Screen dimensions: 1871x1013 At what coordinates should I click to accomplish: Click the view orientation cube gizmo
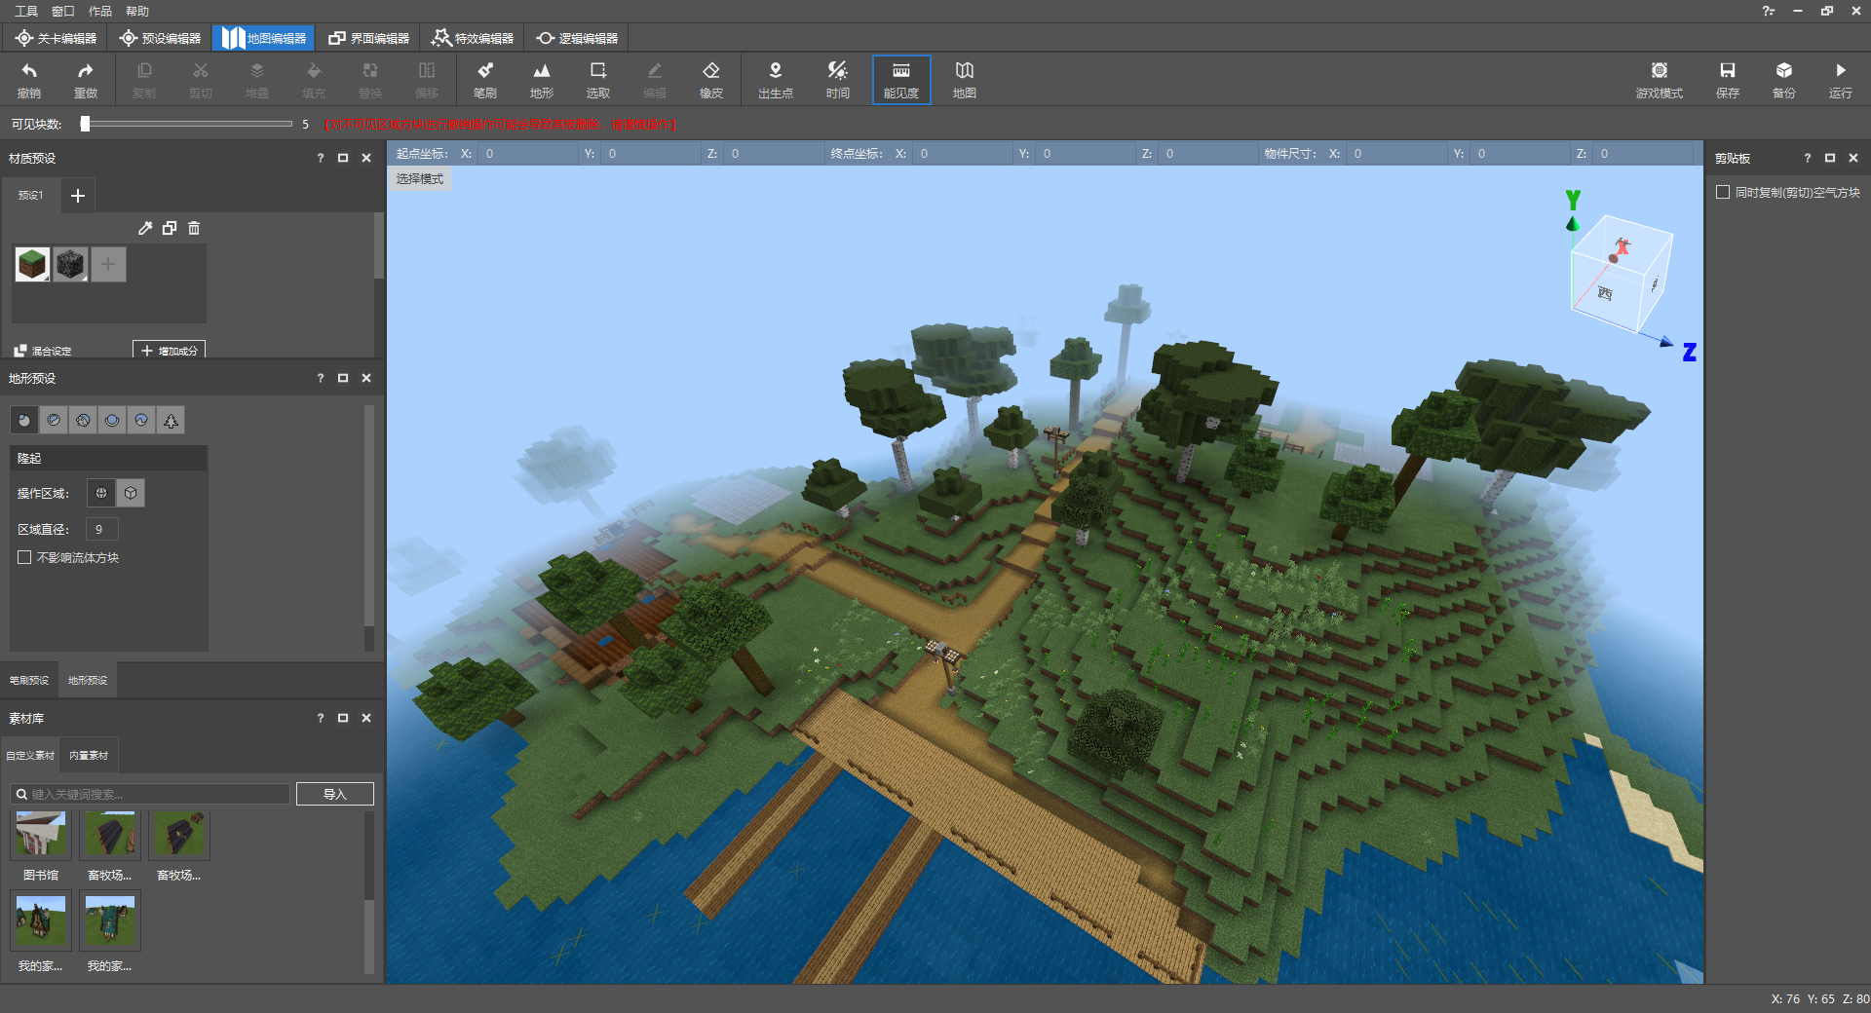point(1621,275)
